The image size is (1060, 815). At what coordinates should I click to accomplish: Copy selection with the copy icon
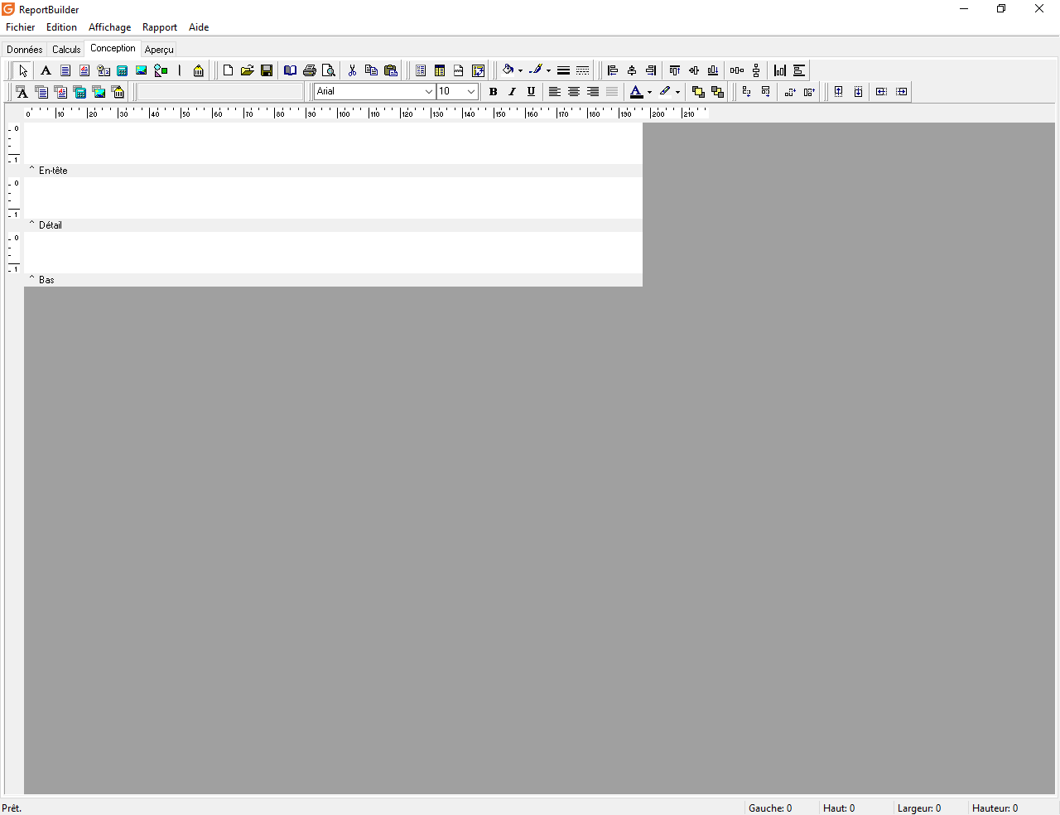(x=371, y=70)
